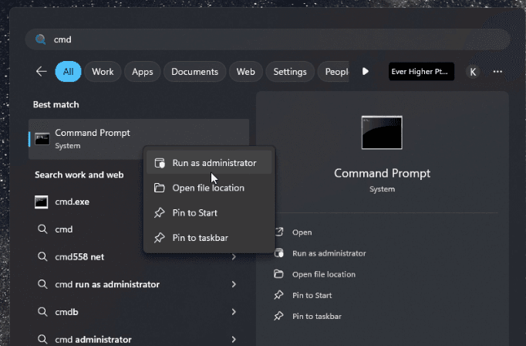Click the large Command Prompt icon in preview

click(x=382, y=133)
